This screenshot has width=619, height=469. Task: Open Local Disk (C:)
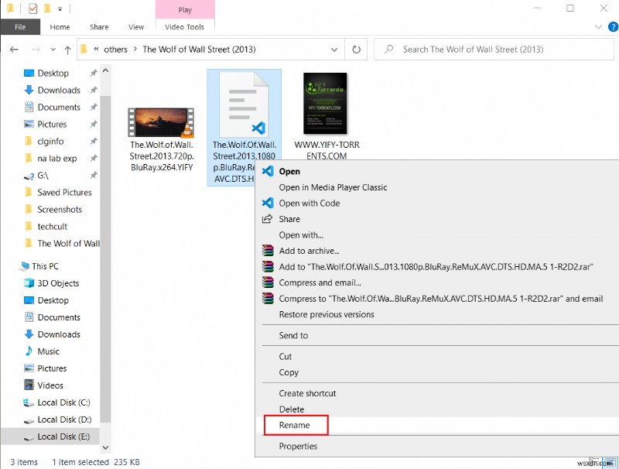[63, 402]
